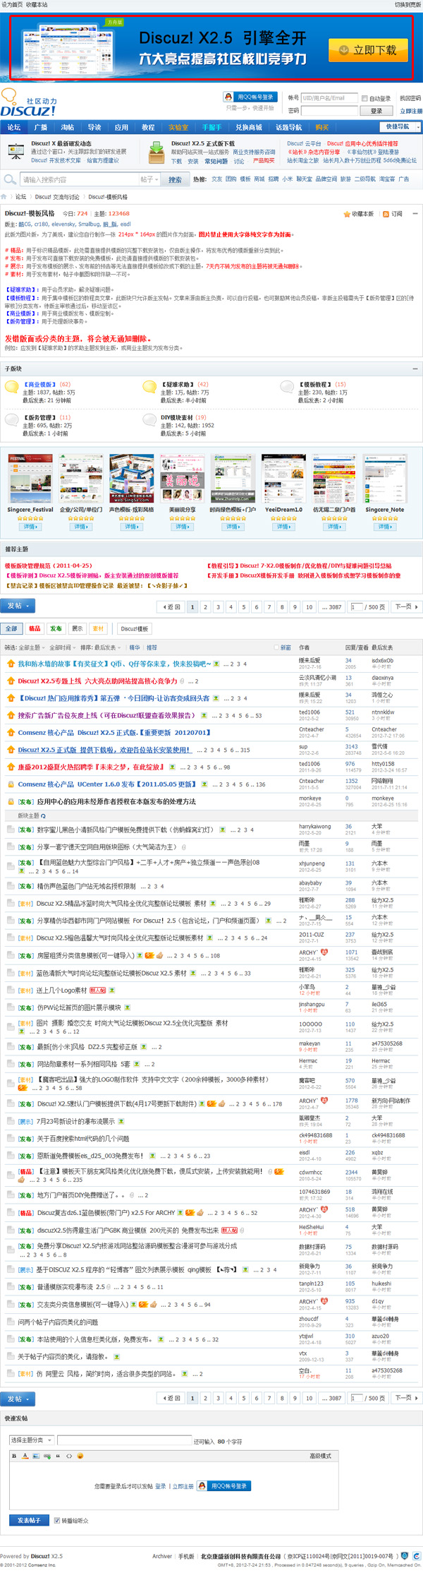Screen dimensions: 423x1580
Task: Open the 教程 navigation menu item
Action: 148,128
